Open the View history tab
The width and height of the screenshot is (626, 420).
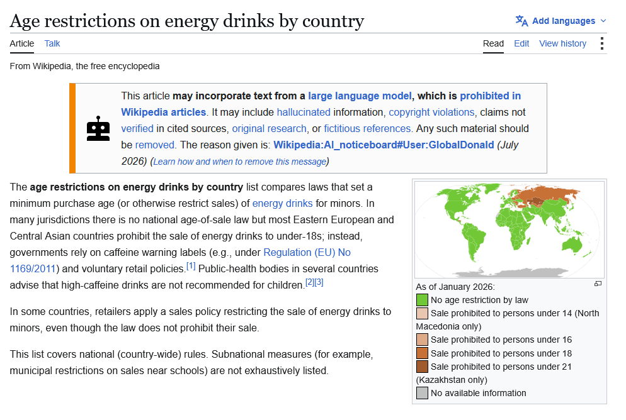(562, 43)
